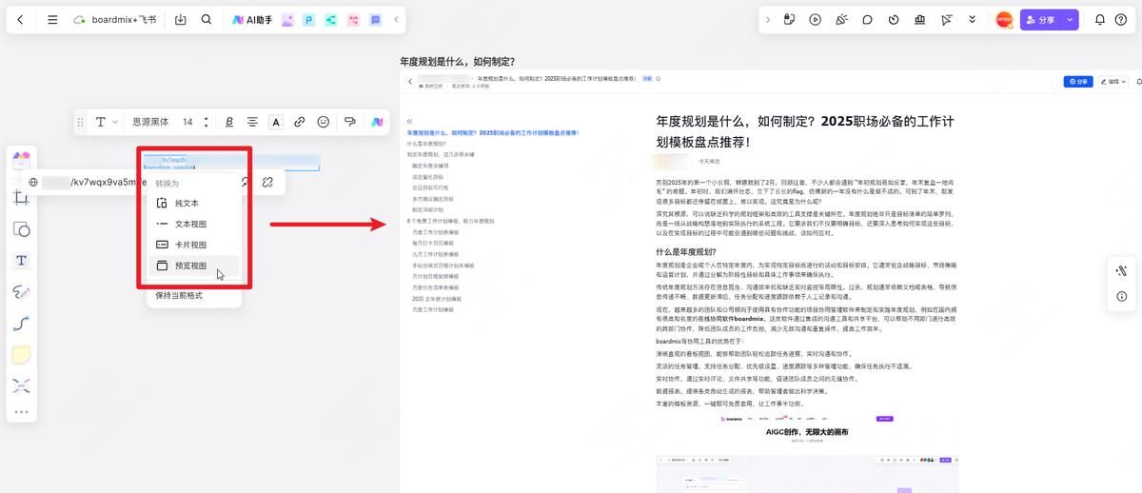Go back using the top-left arrow
1142x493 pixels.
point(21,19)
